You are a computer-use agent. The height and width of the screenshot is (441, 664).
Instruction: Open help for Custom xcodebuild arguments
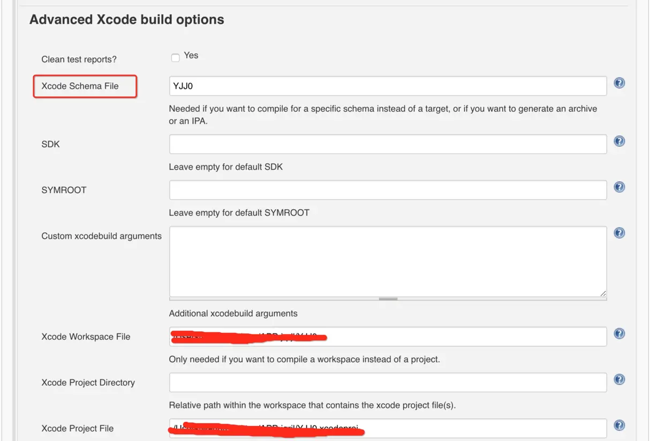[x=619, y=233]
